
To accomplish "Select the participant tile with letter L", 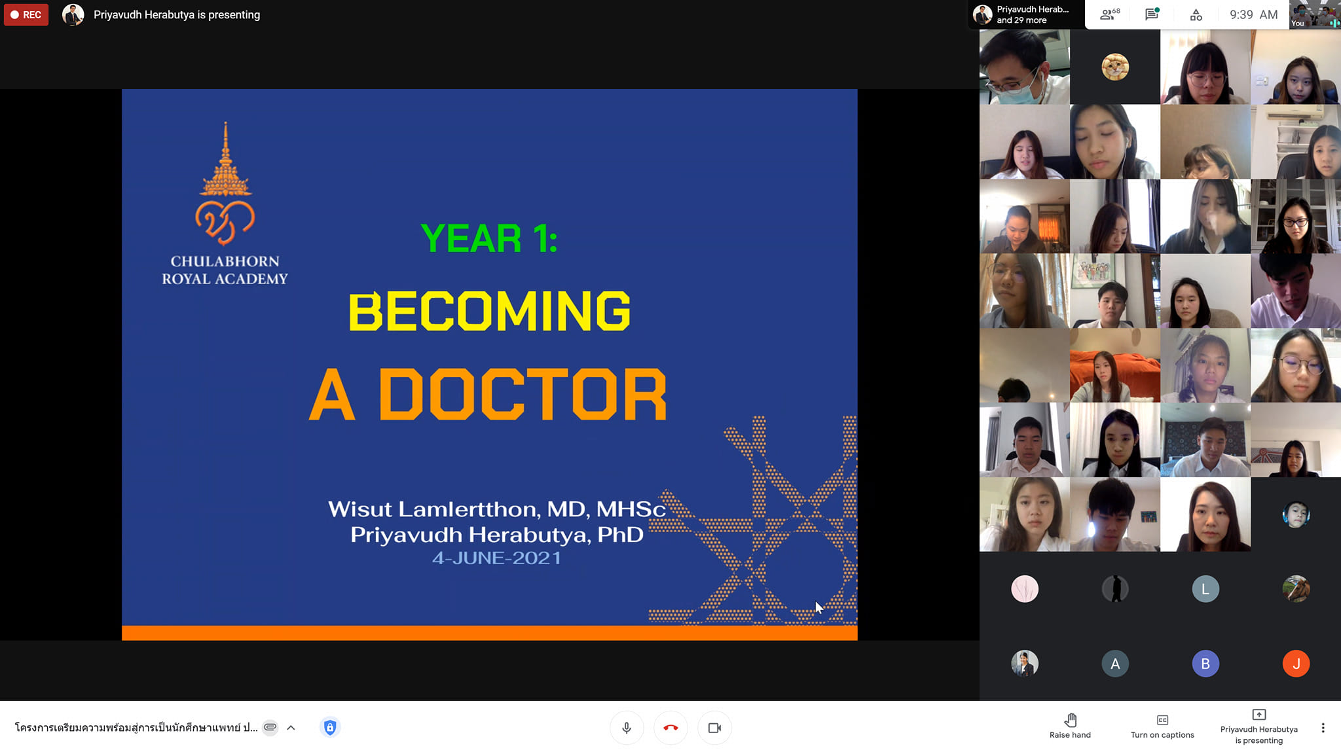I will click(1205, 589).
